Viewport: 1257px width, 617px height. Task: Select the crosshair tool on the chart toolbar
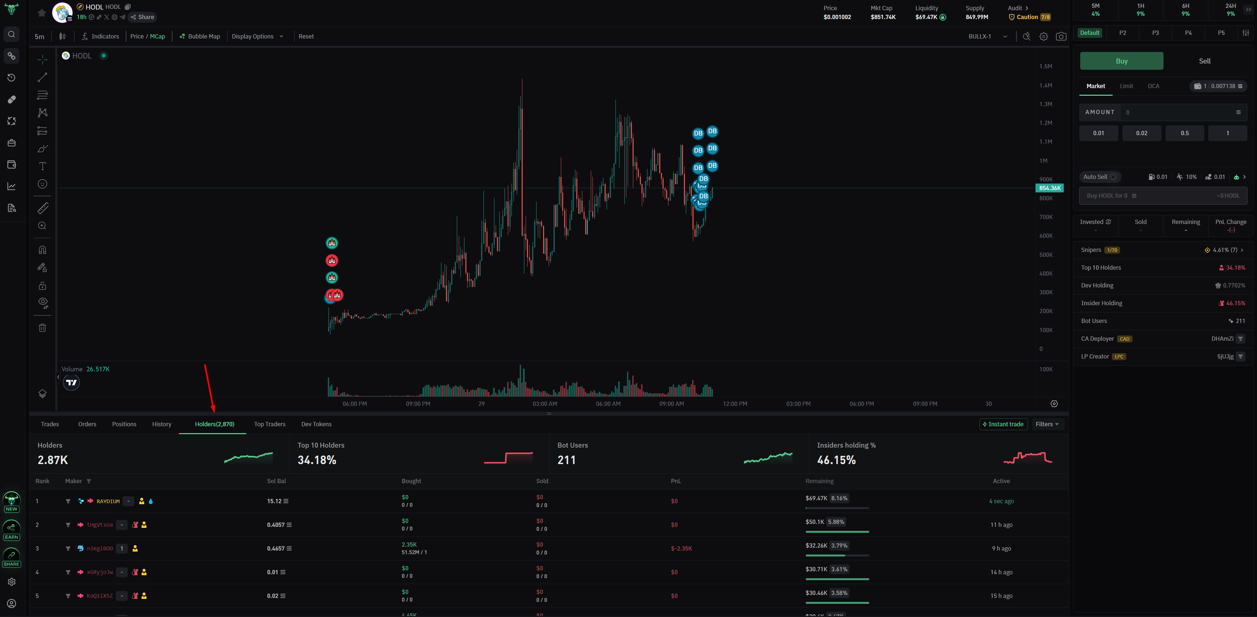42,60
